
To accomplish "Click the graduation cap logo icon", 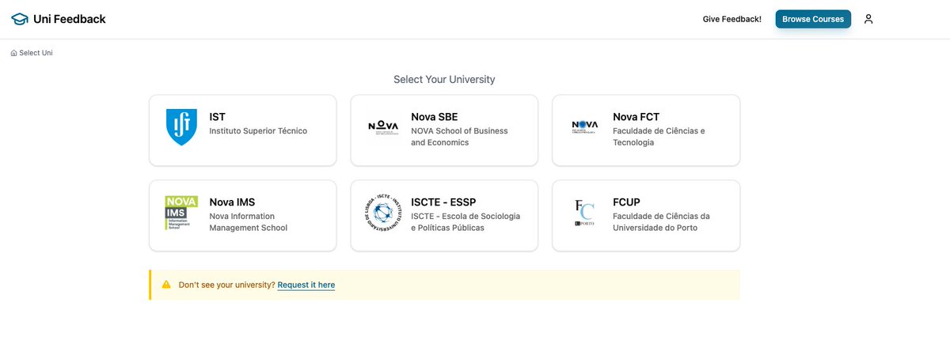I will (x=19, y=19).
